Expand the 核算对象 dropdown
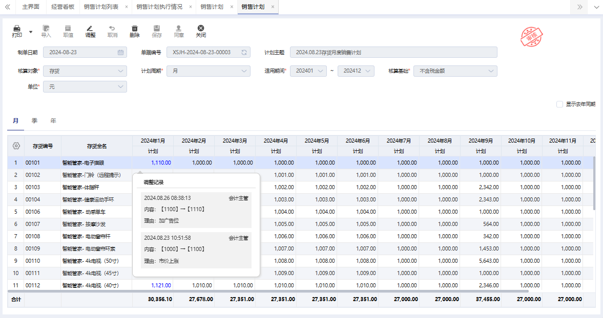The image size is (603, 318). [121, 71]
